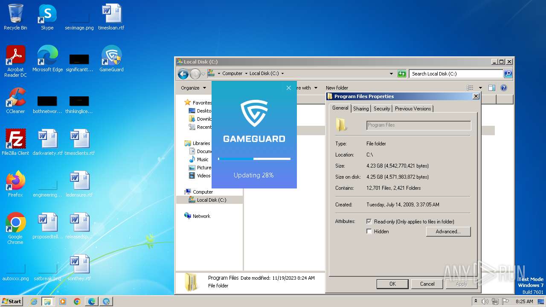Click OK in Program Files Properties

(x=392, y=284)
